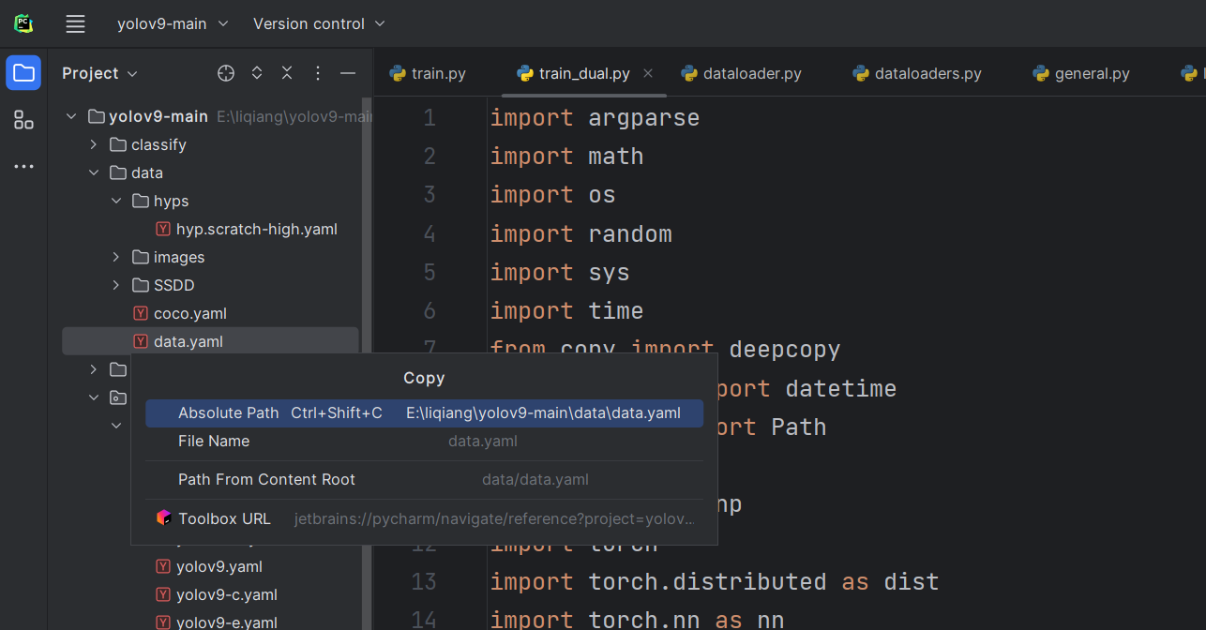The height and width of the screenshot is (630, 1206).
Task: Choose File Name in Copy menu
Action: pyautogui.click(x=424, y=441)
